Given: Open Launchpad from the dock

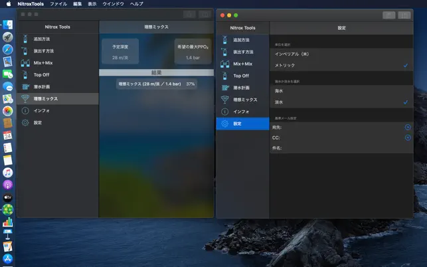Looking at the screenshot, I should [7, 37].
